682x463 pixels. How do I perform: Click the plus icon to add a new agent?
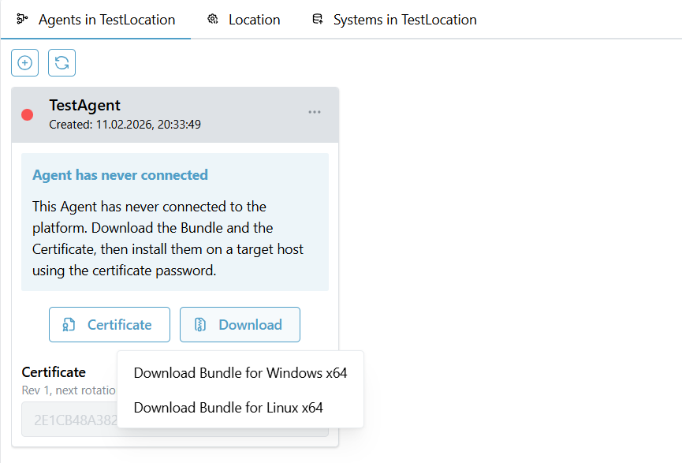click(x=24, y=62)
